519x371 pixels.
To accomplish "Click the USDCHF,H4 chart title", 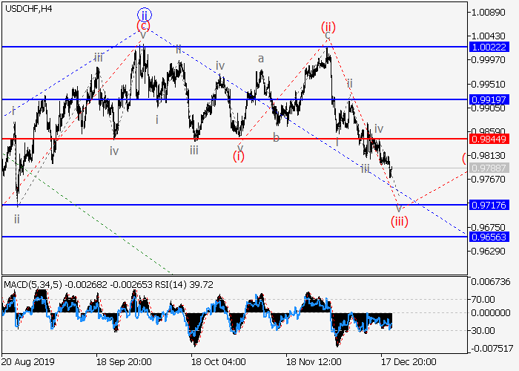I will (28, 9).
